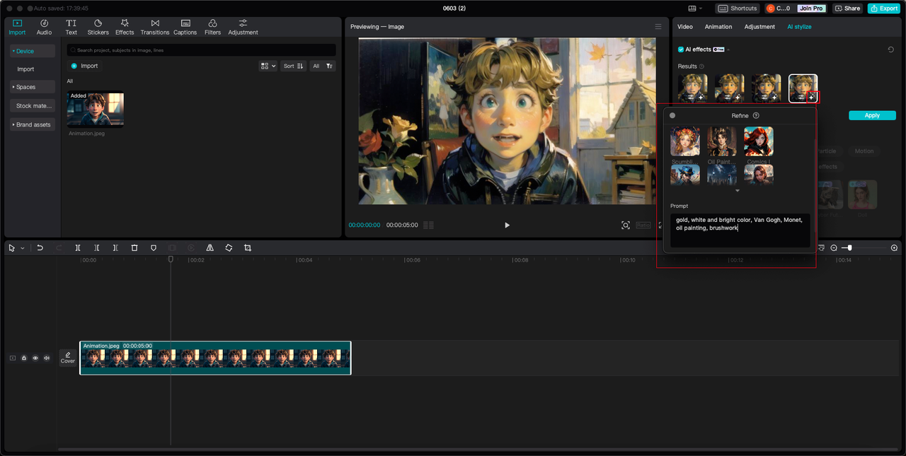
Task: Click the Join Pro button
Action: pos(811,8)
